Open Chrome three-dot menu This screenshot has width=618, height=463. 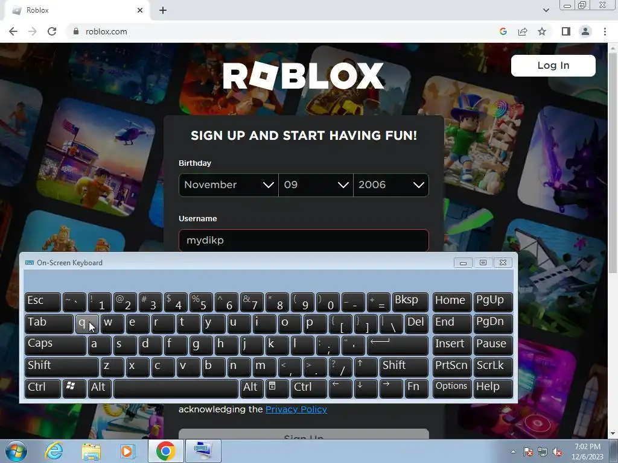coord(605,31)
